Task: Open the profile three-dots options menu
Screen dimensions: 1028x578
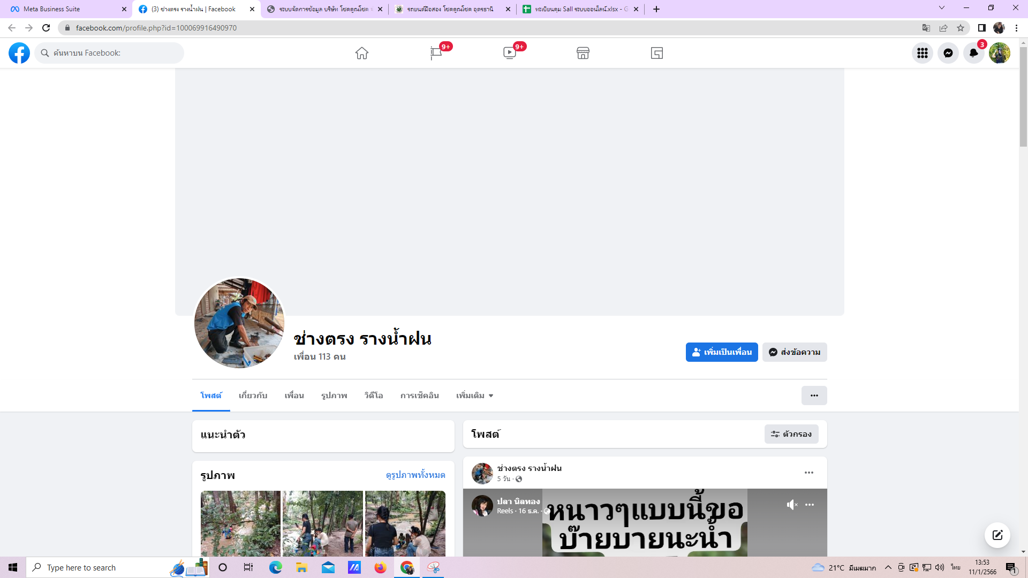Action: point(814,396)
